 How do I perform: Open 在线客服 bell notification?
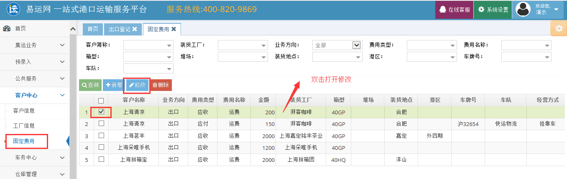click(x=442, y=10)
